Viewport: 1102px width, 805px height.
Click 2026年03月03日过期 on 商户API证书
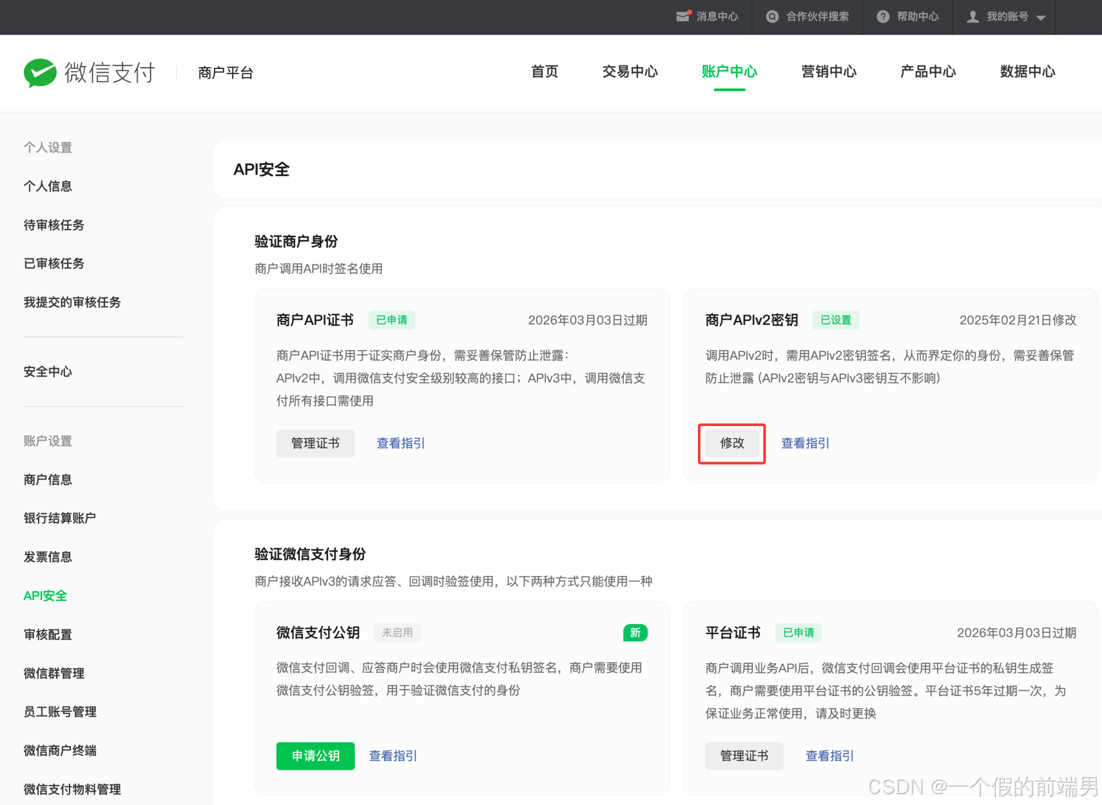tap(588, 320)
